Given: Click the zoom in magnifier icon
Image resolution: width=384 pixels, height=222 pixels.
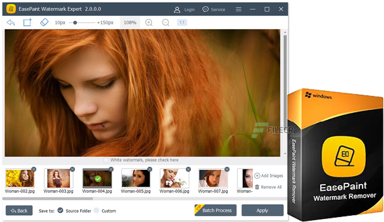Looking at the screenshot, I should coord(149,22).
